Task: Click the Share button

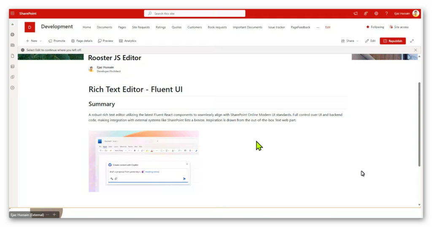Action: click(x=348, y=41)
